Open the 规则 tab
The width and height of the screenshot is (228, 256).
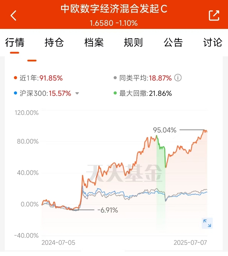pyautogui.click(x=133, y=43)
